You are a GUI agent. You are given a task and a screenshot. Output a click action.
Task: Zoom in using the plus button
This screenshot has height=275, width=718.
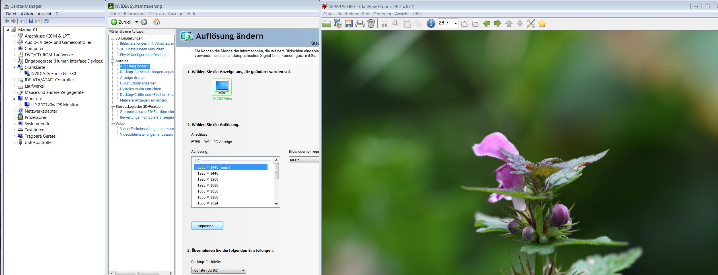(464, 23)
